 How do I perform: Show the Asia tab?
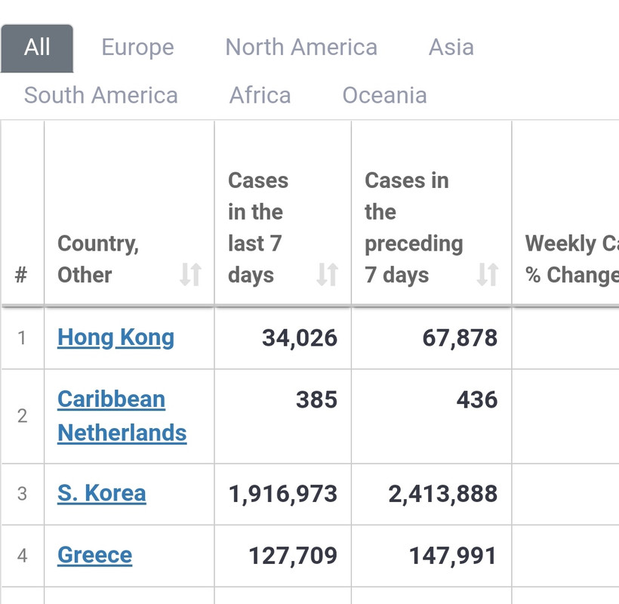pyautogui.click(x=451, y=48)
